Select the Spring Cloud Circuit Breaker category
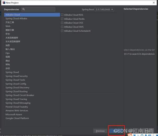Screen dimensions: 158x136 point(32,95)
